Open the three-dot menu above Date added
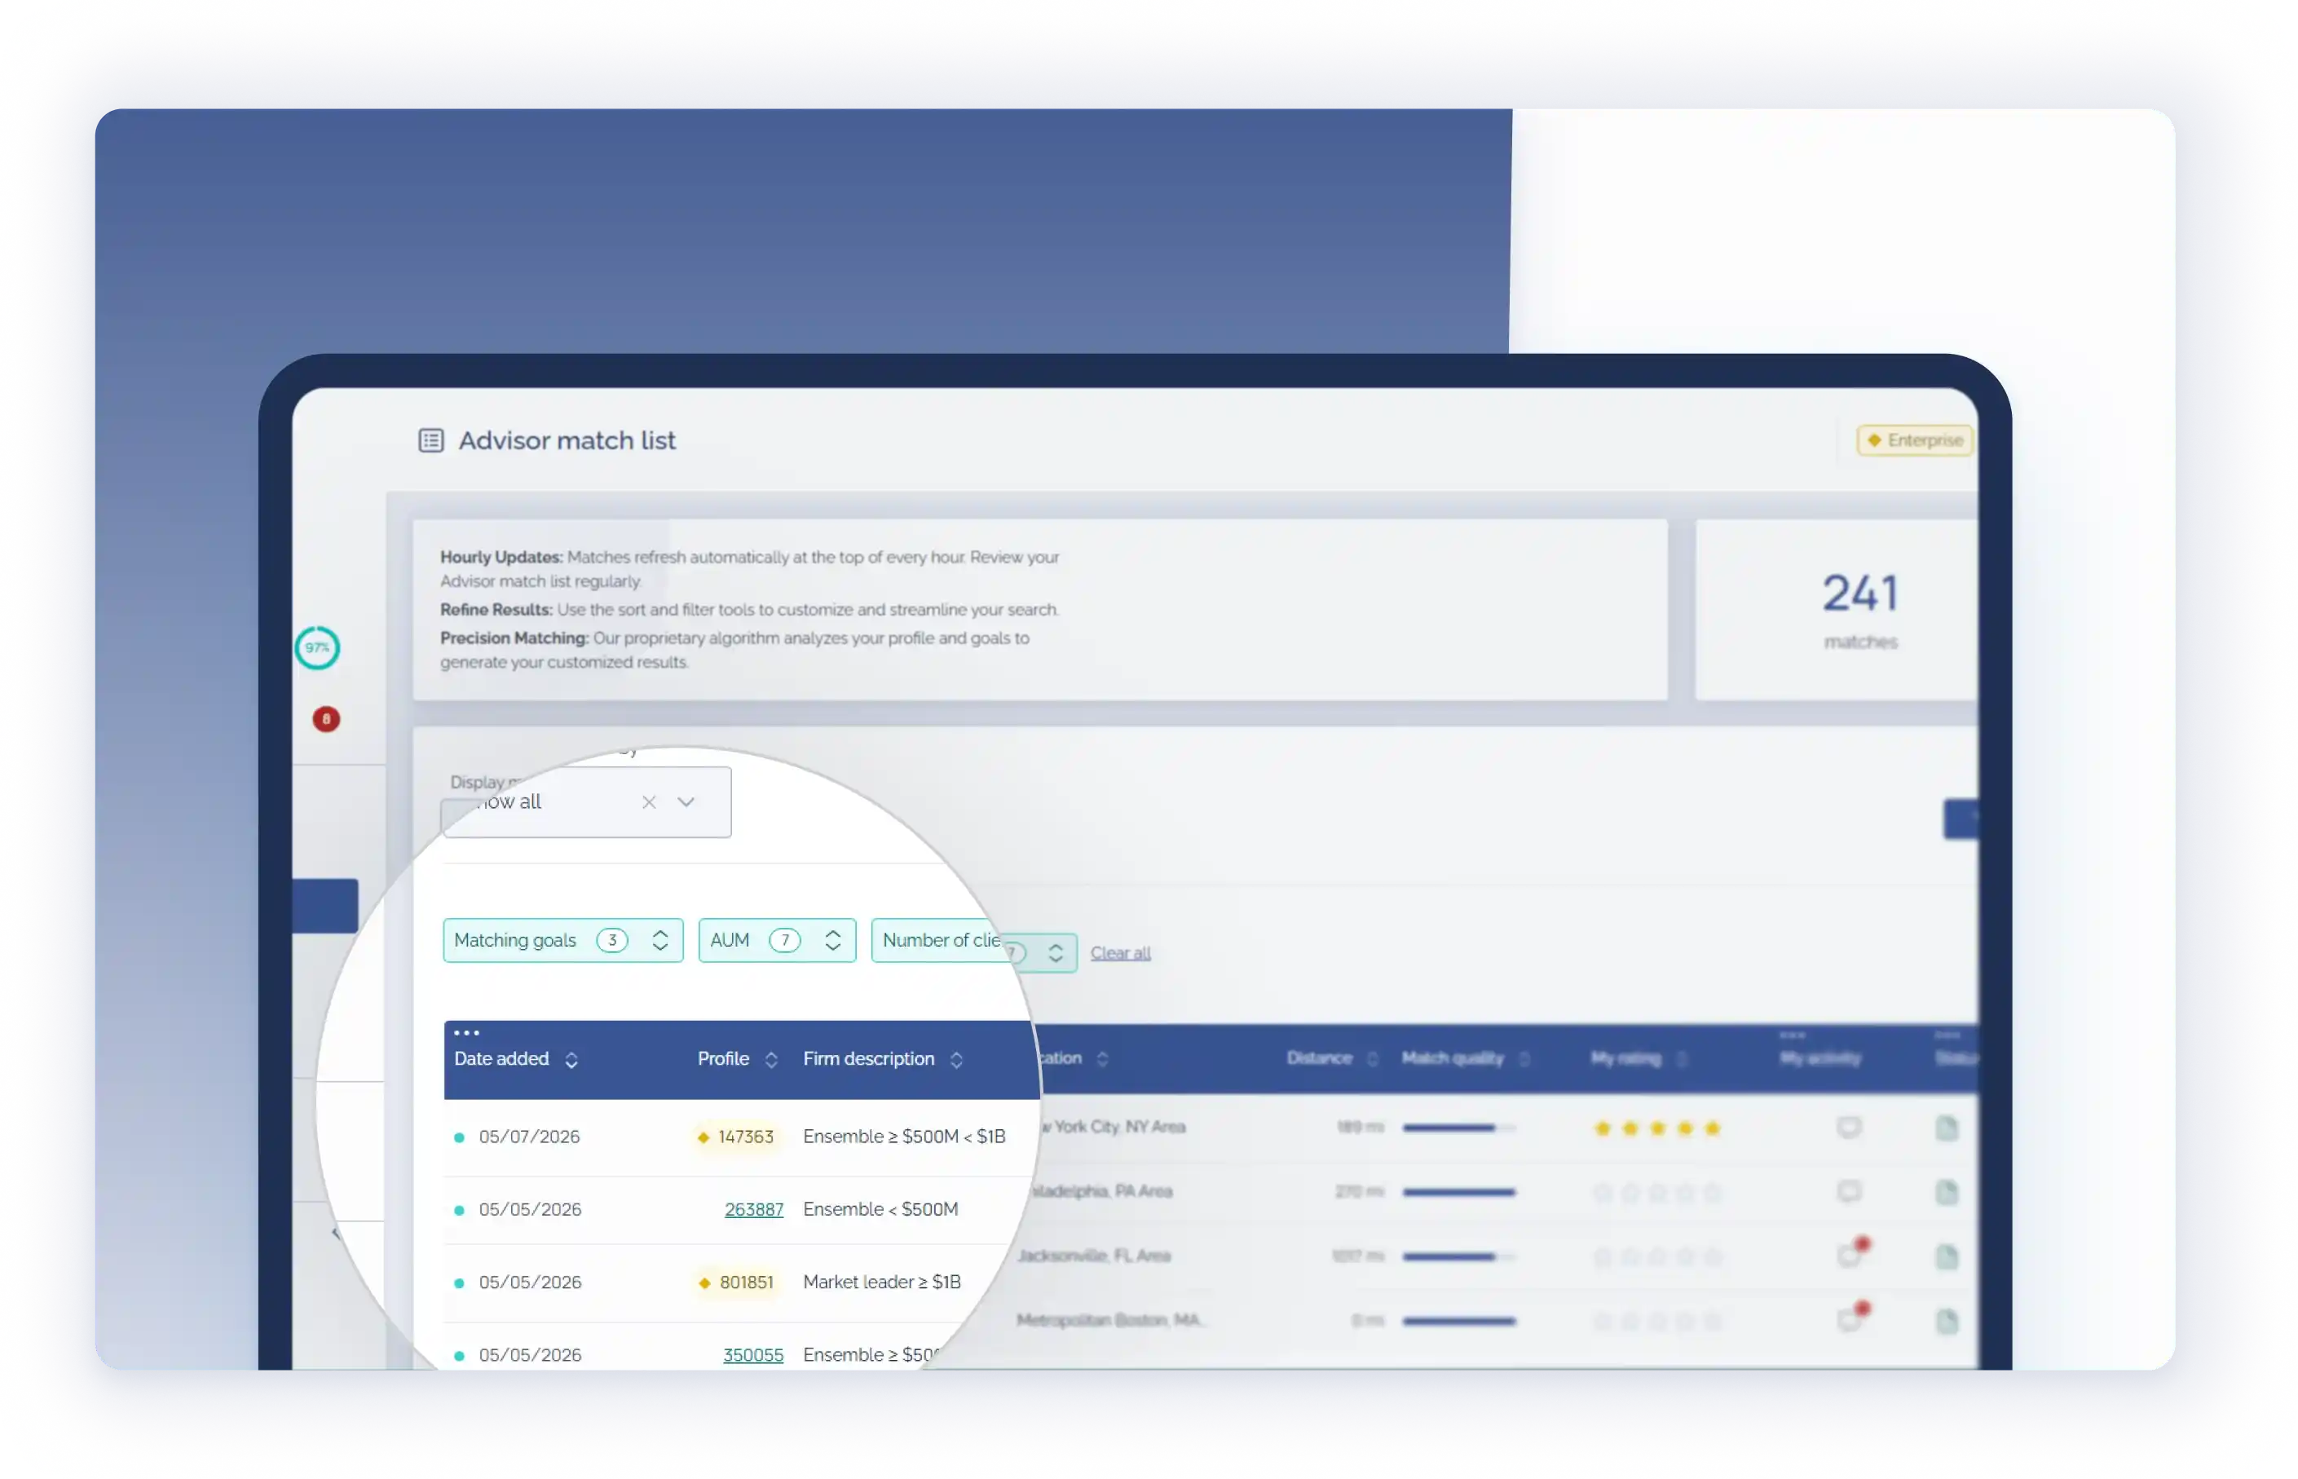2298x1479 pixels. (465, 1033)
